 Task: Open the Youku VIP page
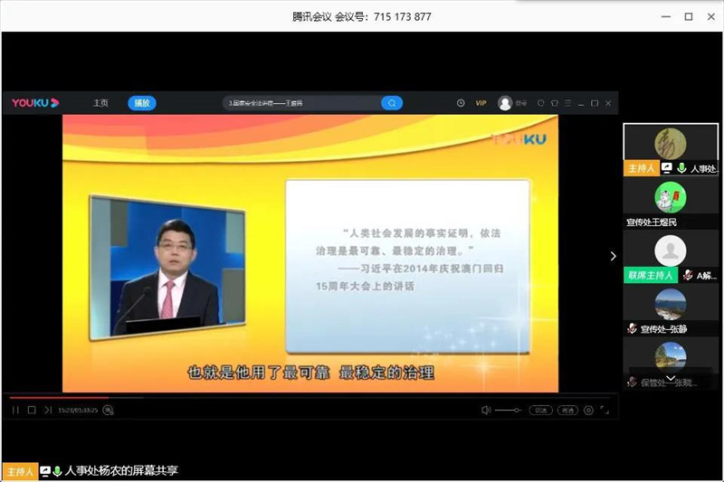481,103
